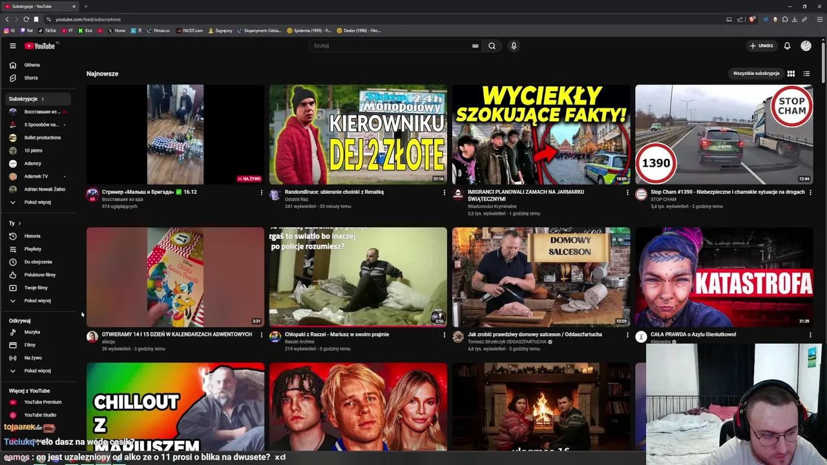Open Na żywo under Odkrywaj

(x=37, y=358)
